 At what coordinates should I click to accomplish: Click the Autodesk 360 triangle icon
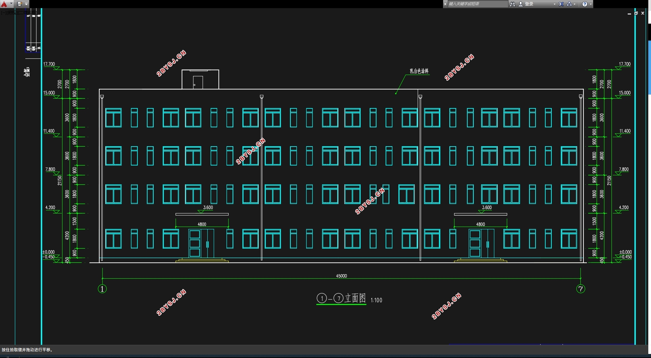pyautogui.click(x=569, y=4)
